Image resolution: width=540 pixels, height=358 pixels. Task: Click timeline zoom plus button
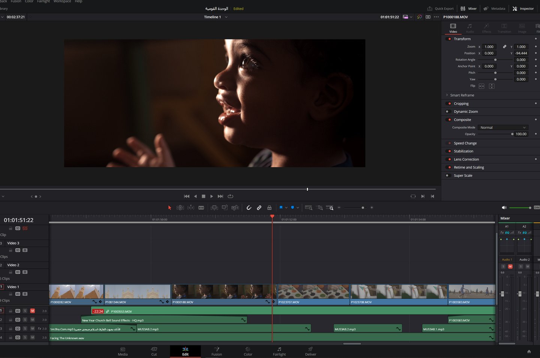(x=372, y=207)
